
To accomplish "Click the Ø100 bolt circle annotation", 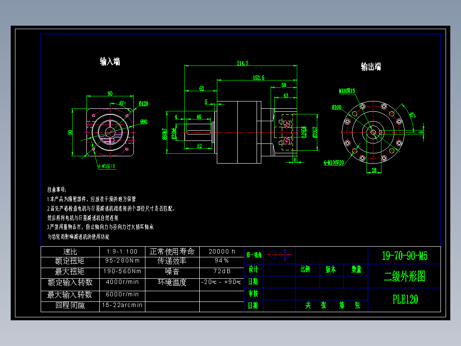I will [x=337, y=108].
